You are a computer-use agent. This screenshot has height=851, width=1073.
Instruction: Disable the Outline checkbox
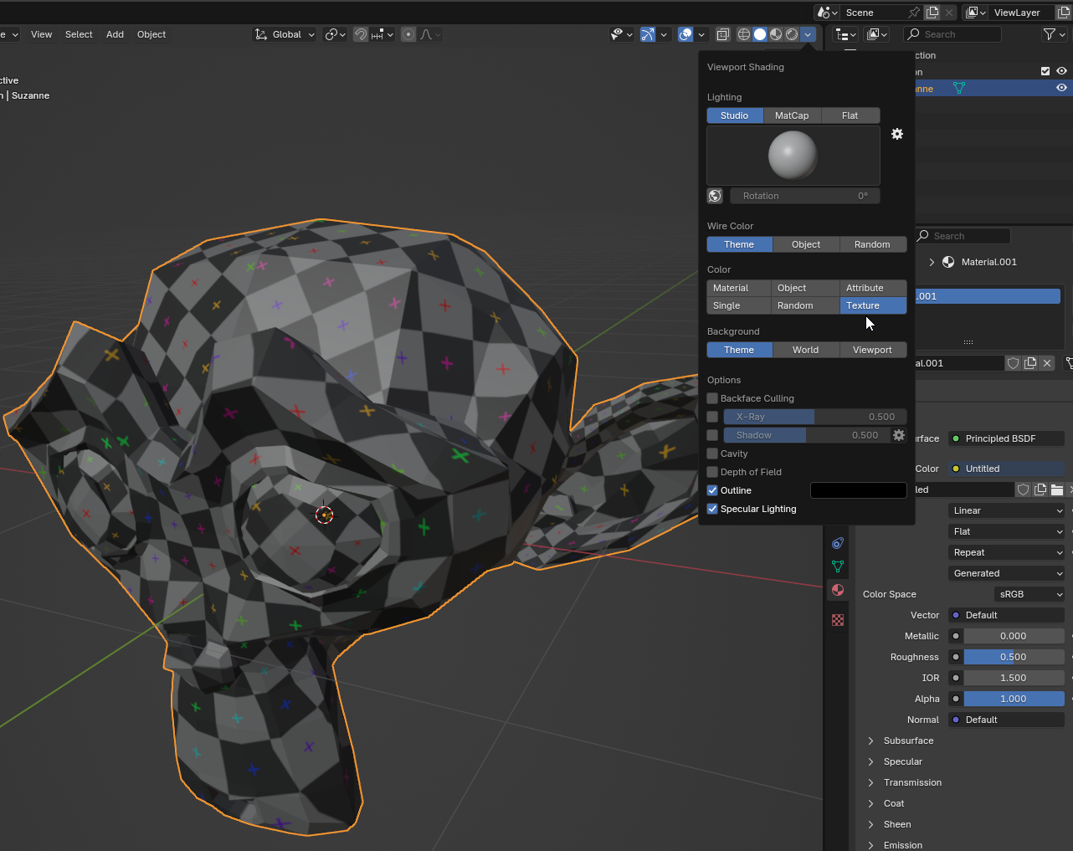click(x=712, y=490)
